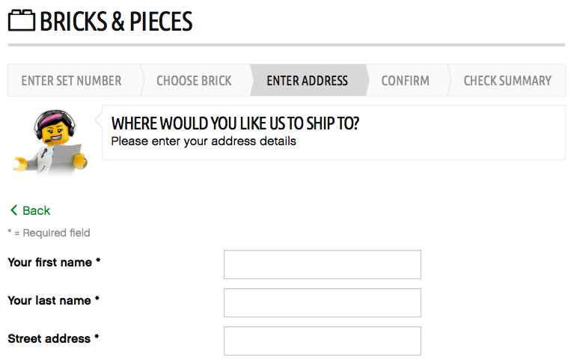Viewport: 574px width, 363px height.
Task: Click the customer service minifigure image
Action: [x=51, y=141]
